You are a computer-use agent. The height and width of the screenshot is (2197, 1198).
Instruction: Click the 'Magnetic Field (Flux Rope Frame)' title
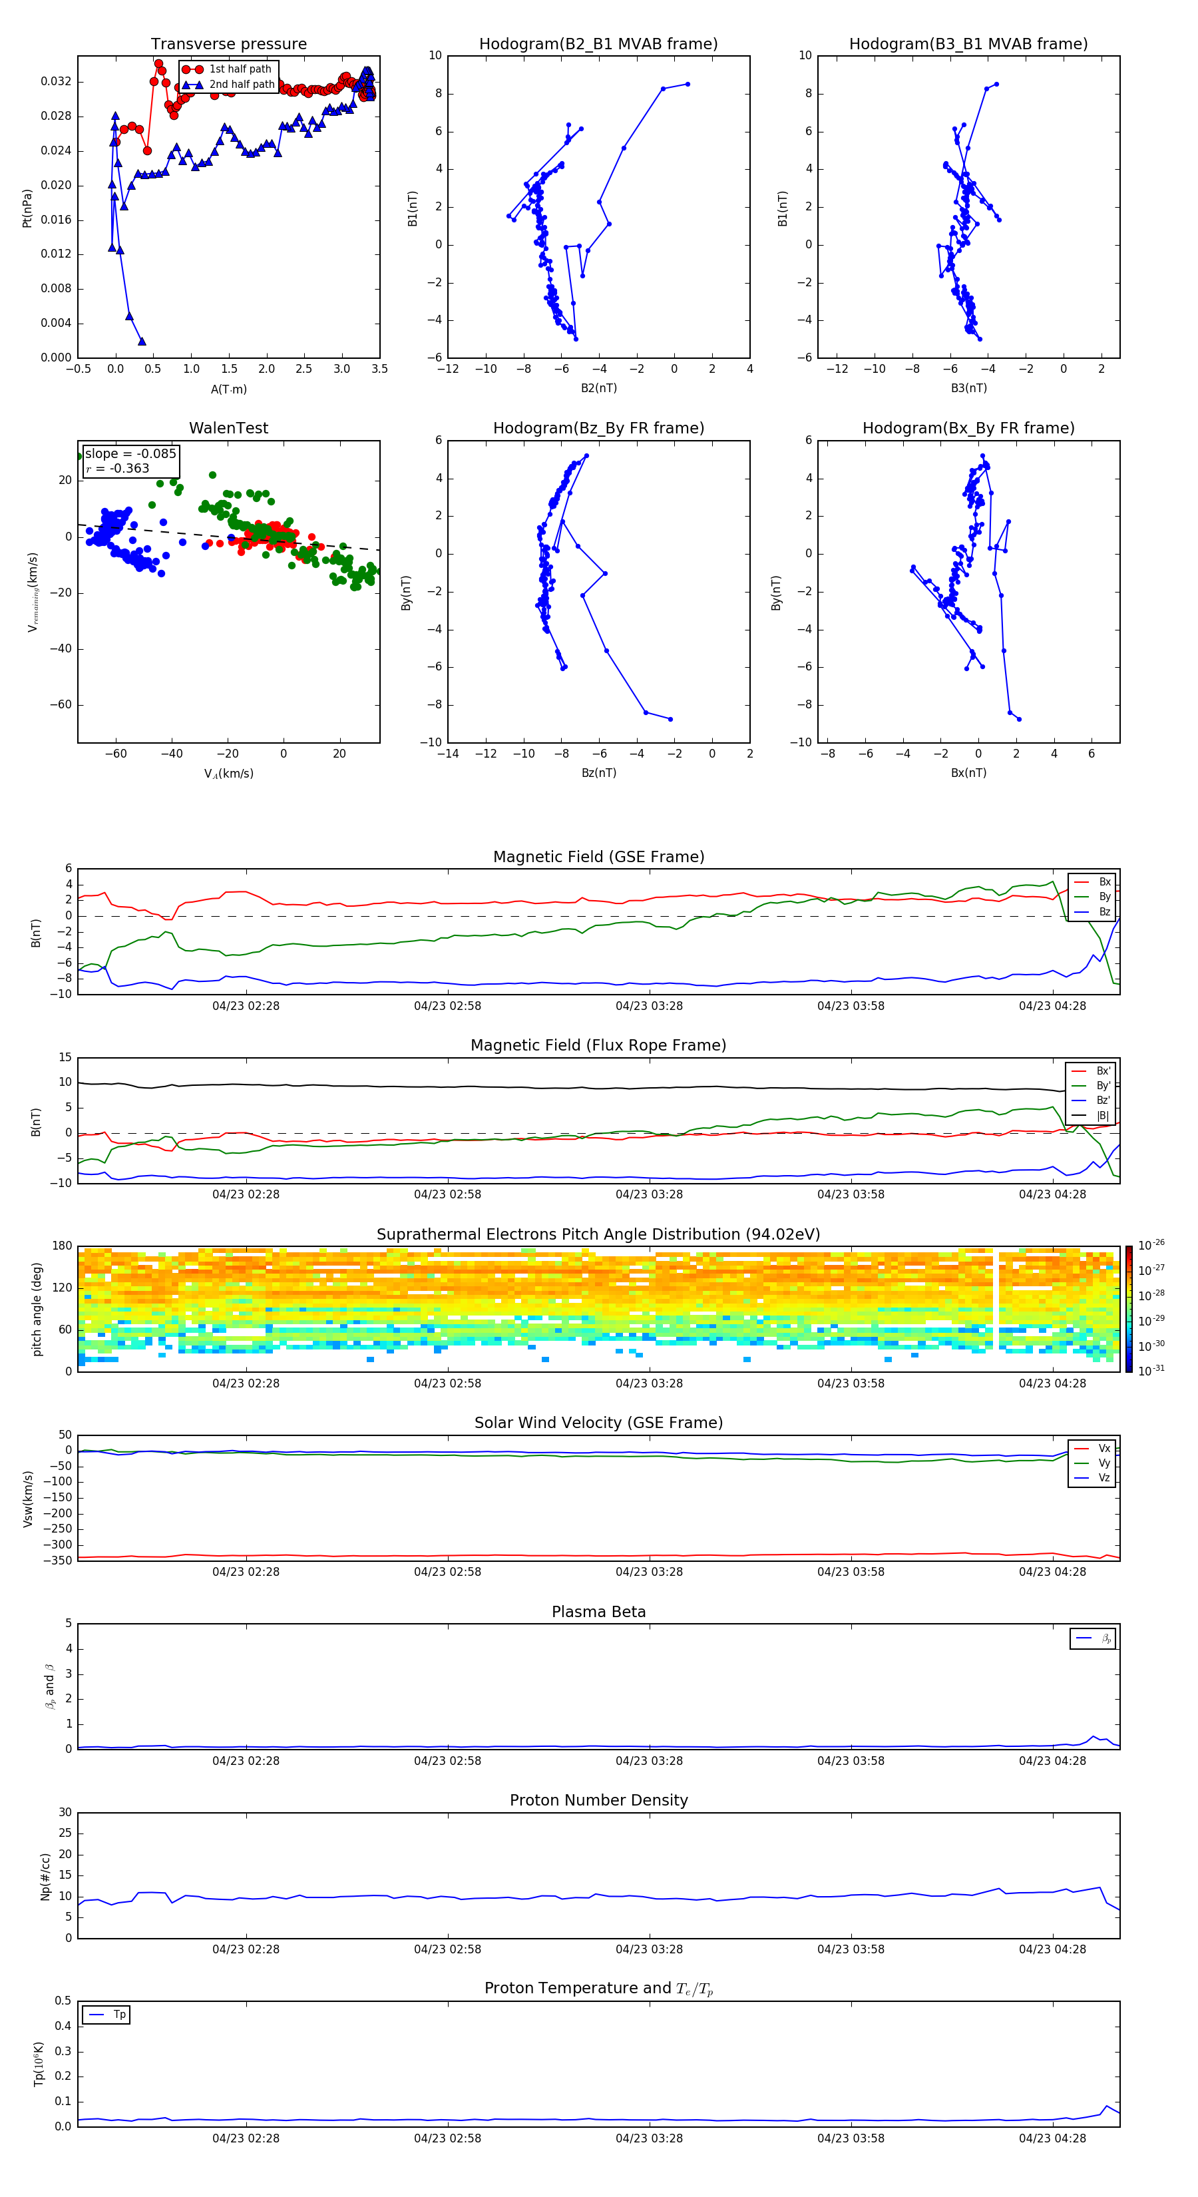[598, 1046]
